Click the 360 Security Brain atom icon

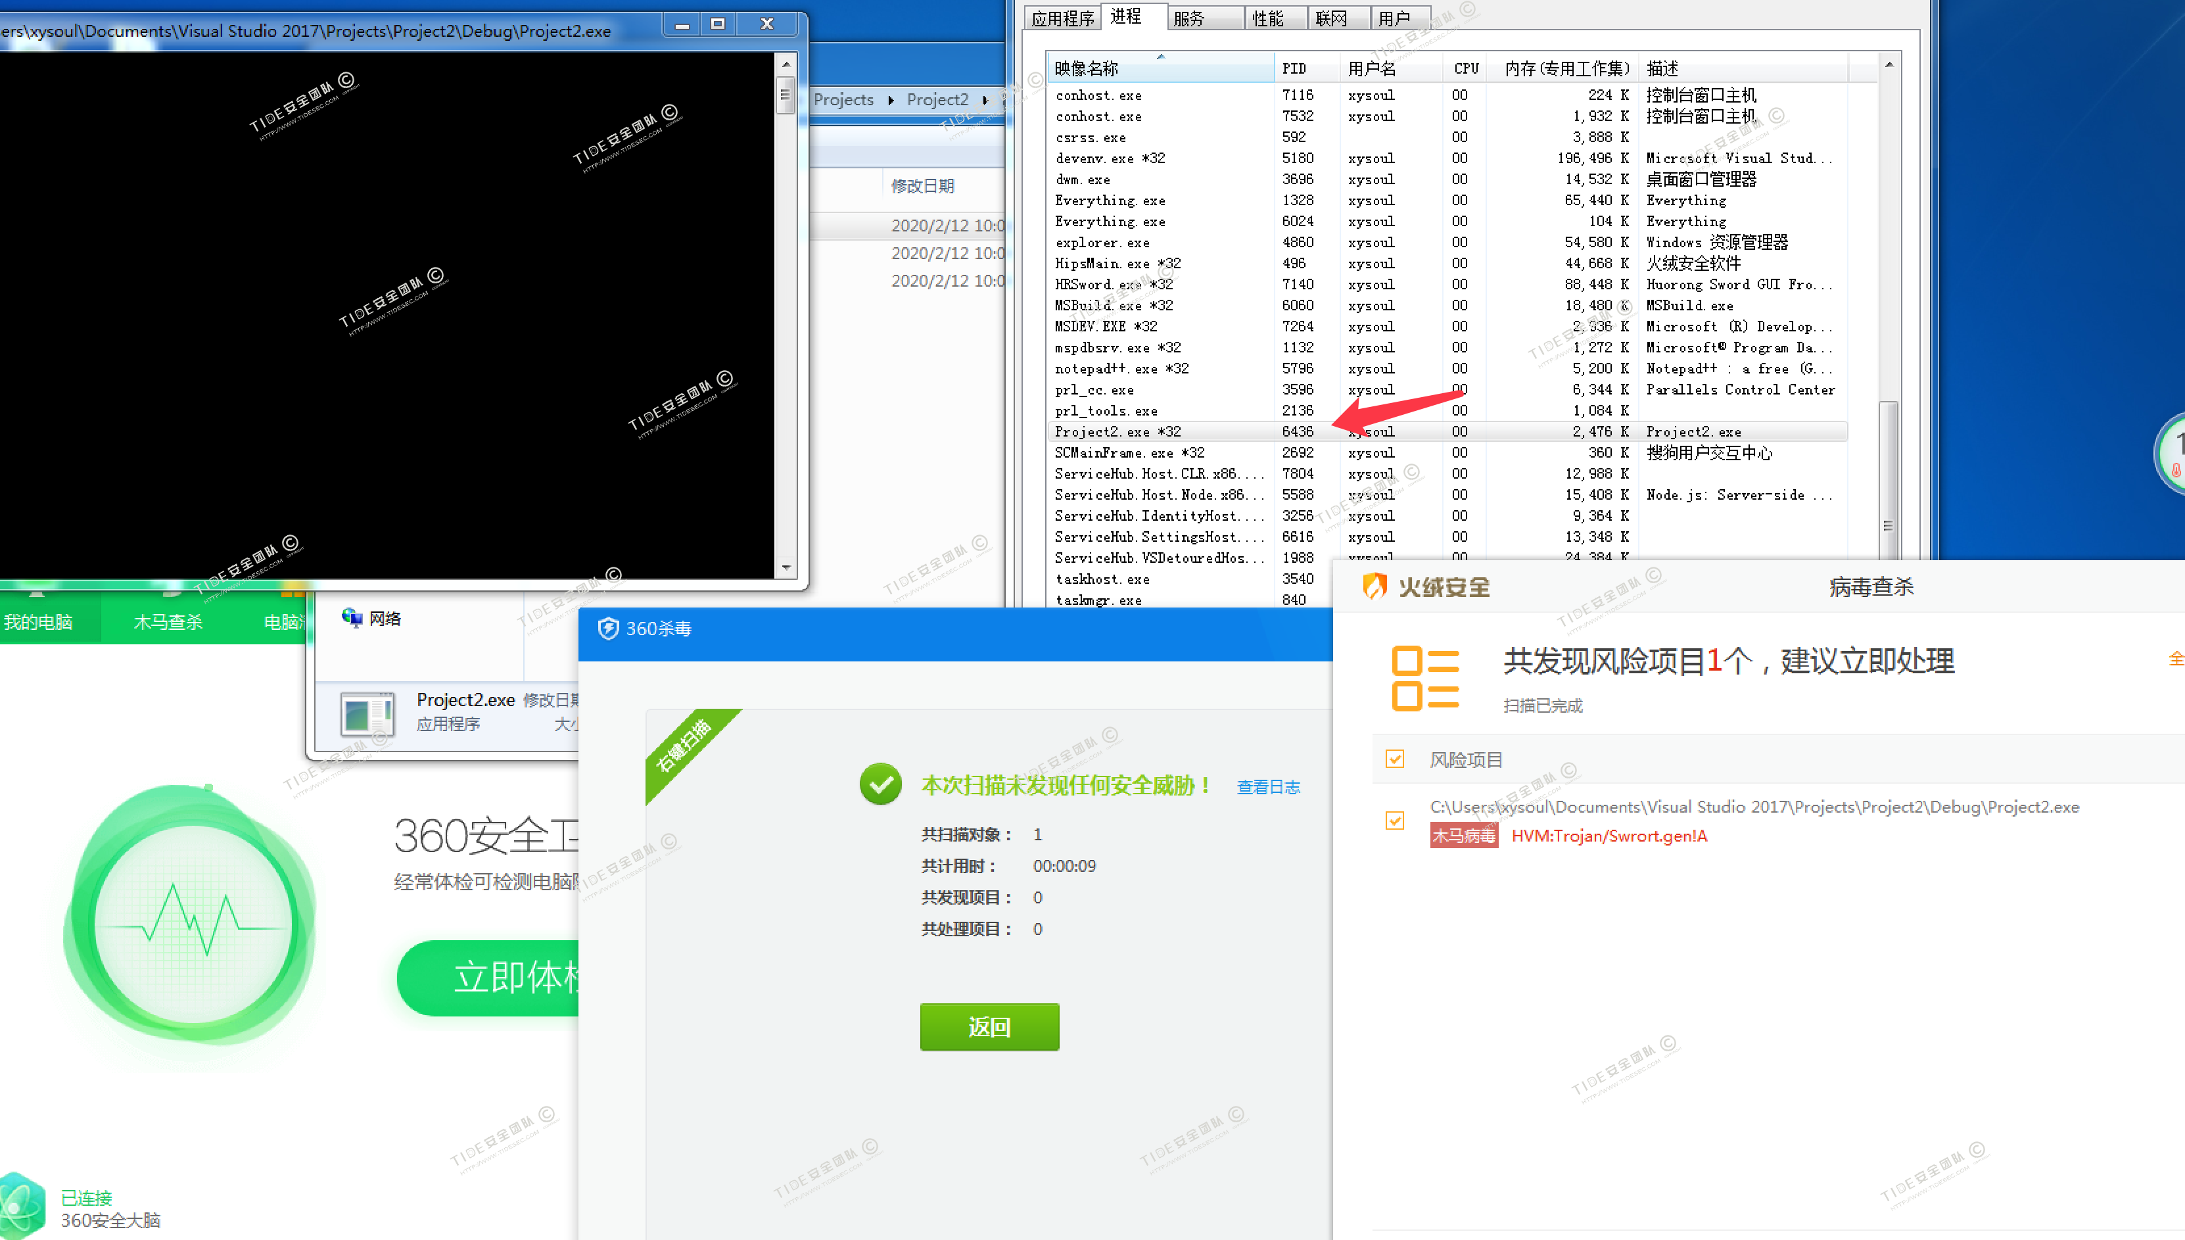click(21, 1208)
